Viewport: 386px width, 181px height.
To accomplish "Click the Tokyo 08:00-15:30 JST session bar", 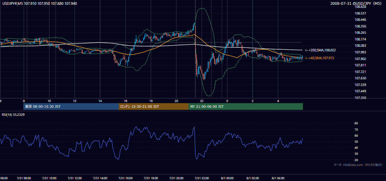I will pos(71,106).
